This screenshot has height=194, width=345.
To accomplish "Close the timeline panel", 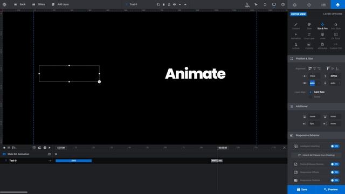I will tap(284, 148).
